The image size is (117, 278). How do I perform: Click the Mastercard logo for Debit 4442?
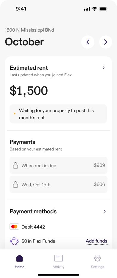point(14,227)
